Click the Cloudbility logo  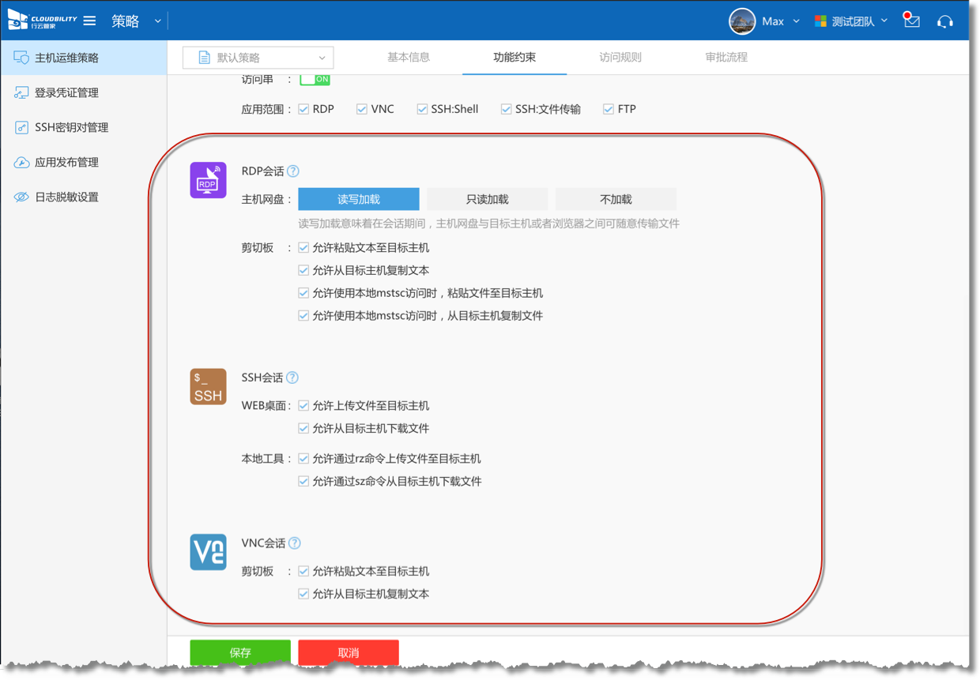(x=43, y=20)
